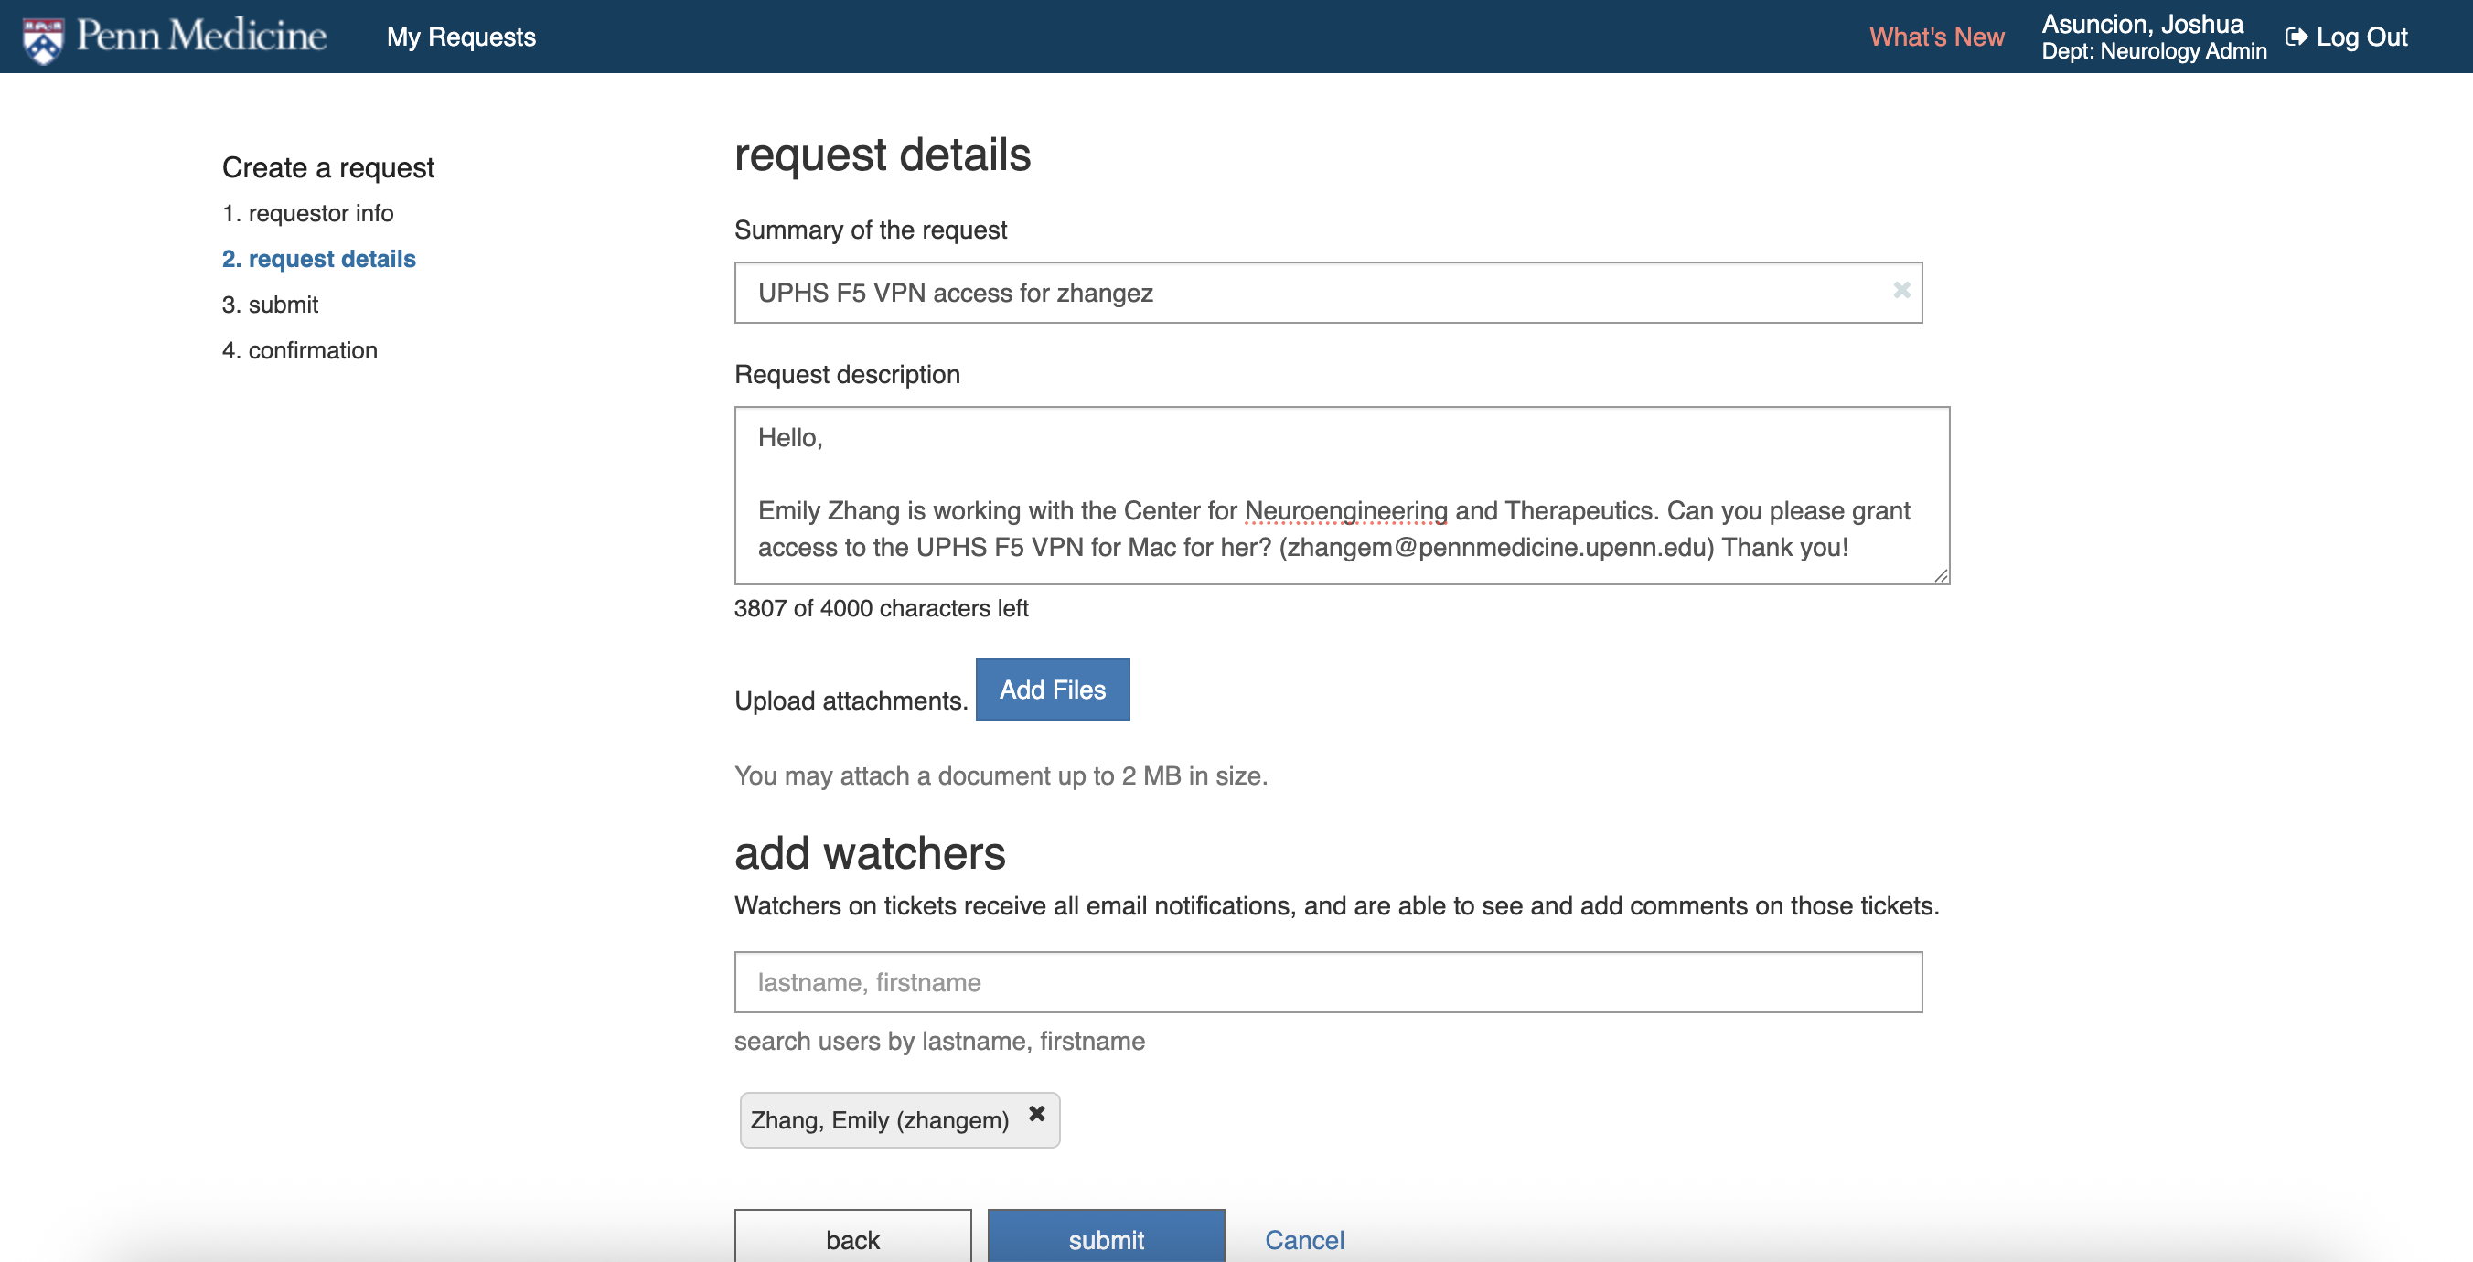The height and width of the screenshot is (1262, 2473).
Task: Click the 'Create a request' sidebar title
Action: 328,168
